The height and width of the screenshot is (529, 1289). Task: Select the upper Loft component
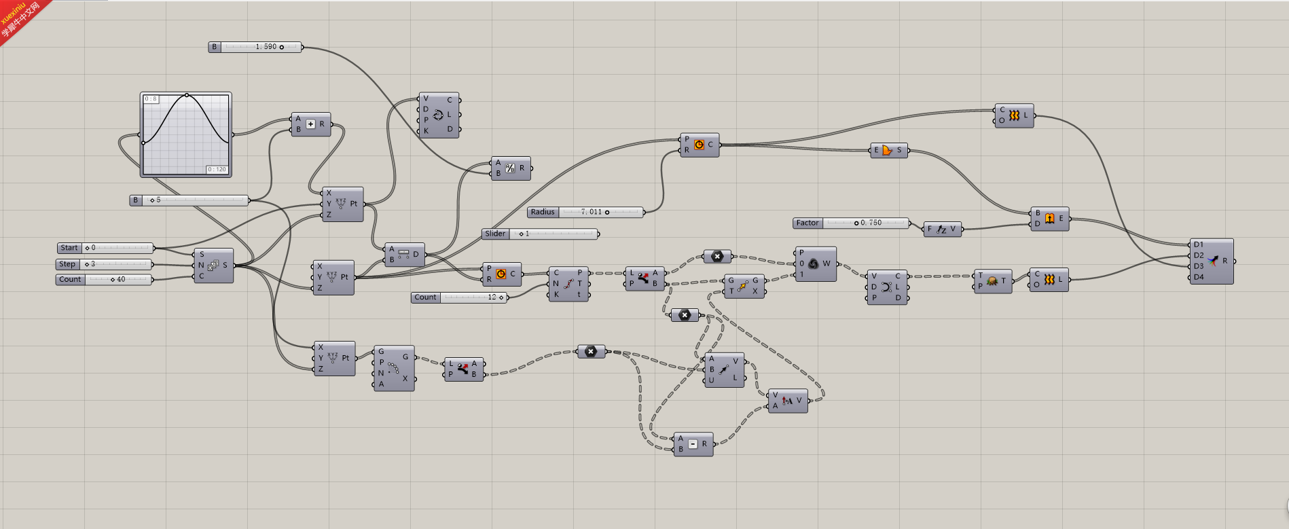point(1014,115)
